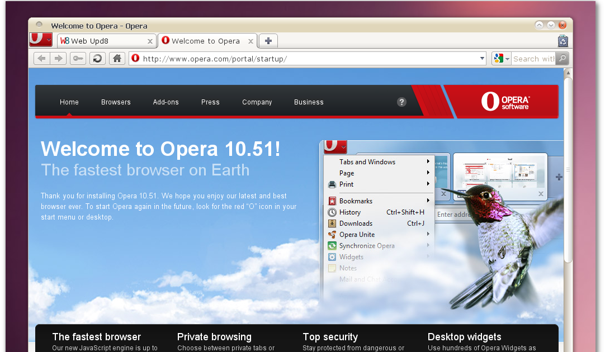605x352 pixels.
Task: Reload the current page
Action: pos(97,58)
